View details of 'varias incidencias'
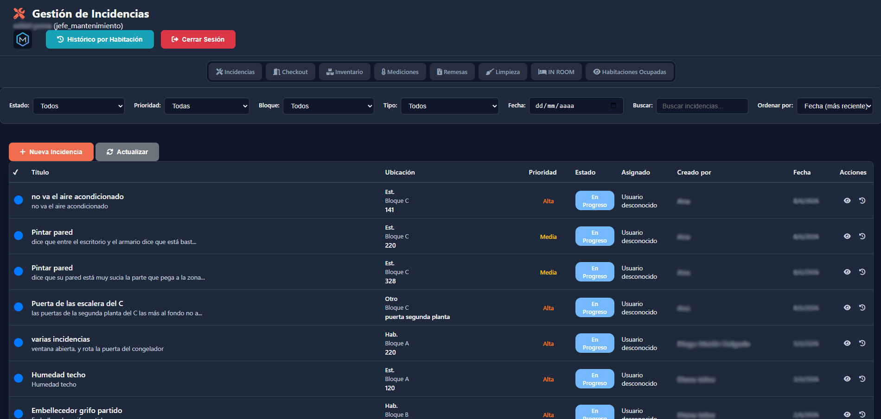Viewport: 881px width, 419px height. click(847, 343)
